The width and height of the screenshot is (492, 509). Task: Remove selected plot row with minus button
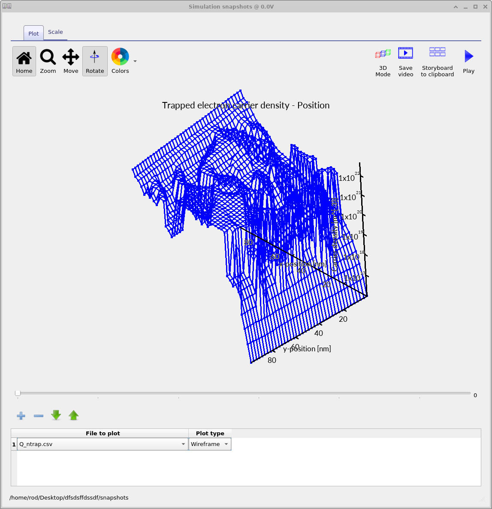point(38,415)
